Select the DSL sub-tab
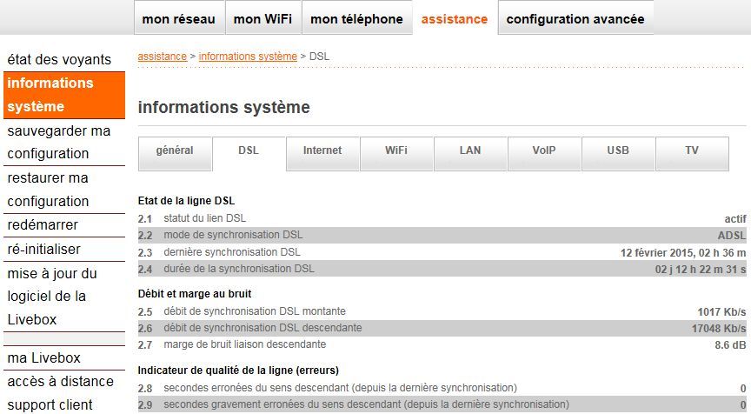The width and height of the screenshot is (751, 414). point(249,151)
